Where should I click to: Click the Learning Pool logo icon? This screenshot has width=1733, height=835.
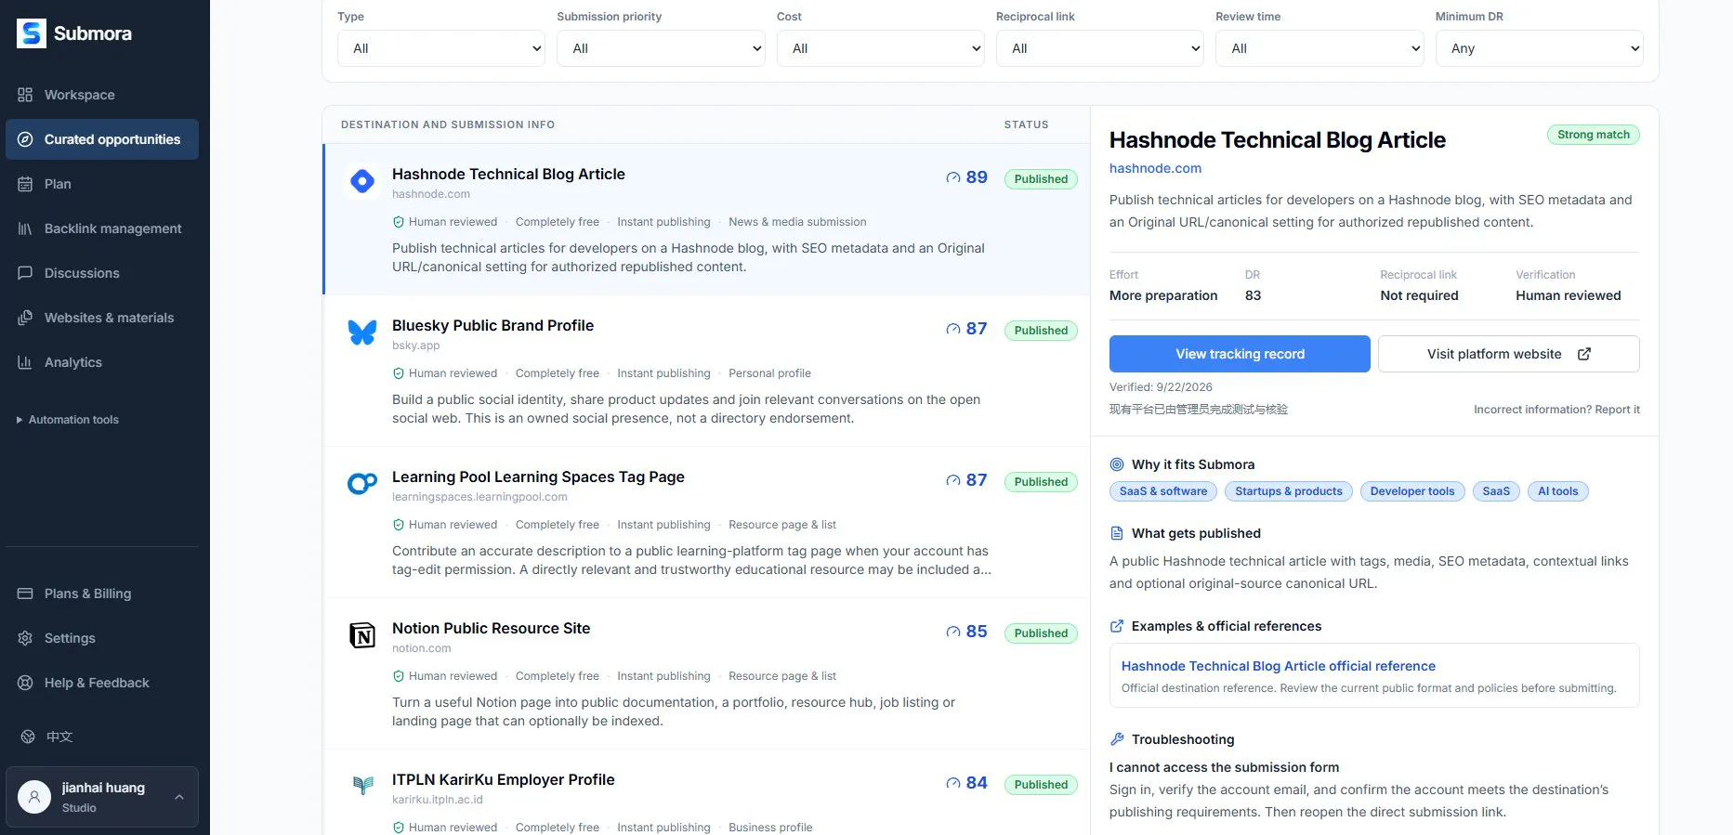point(362,484)
